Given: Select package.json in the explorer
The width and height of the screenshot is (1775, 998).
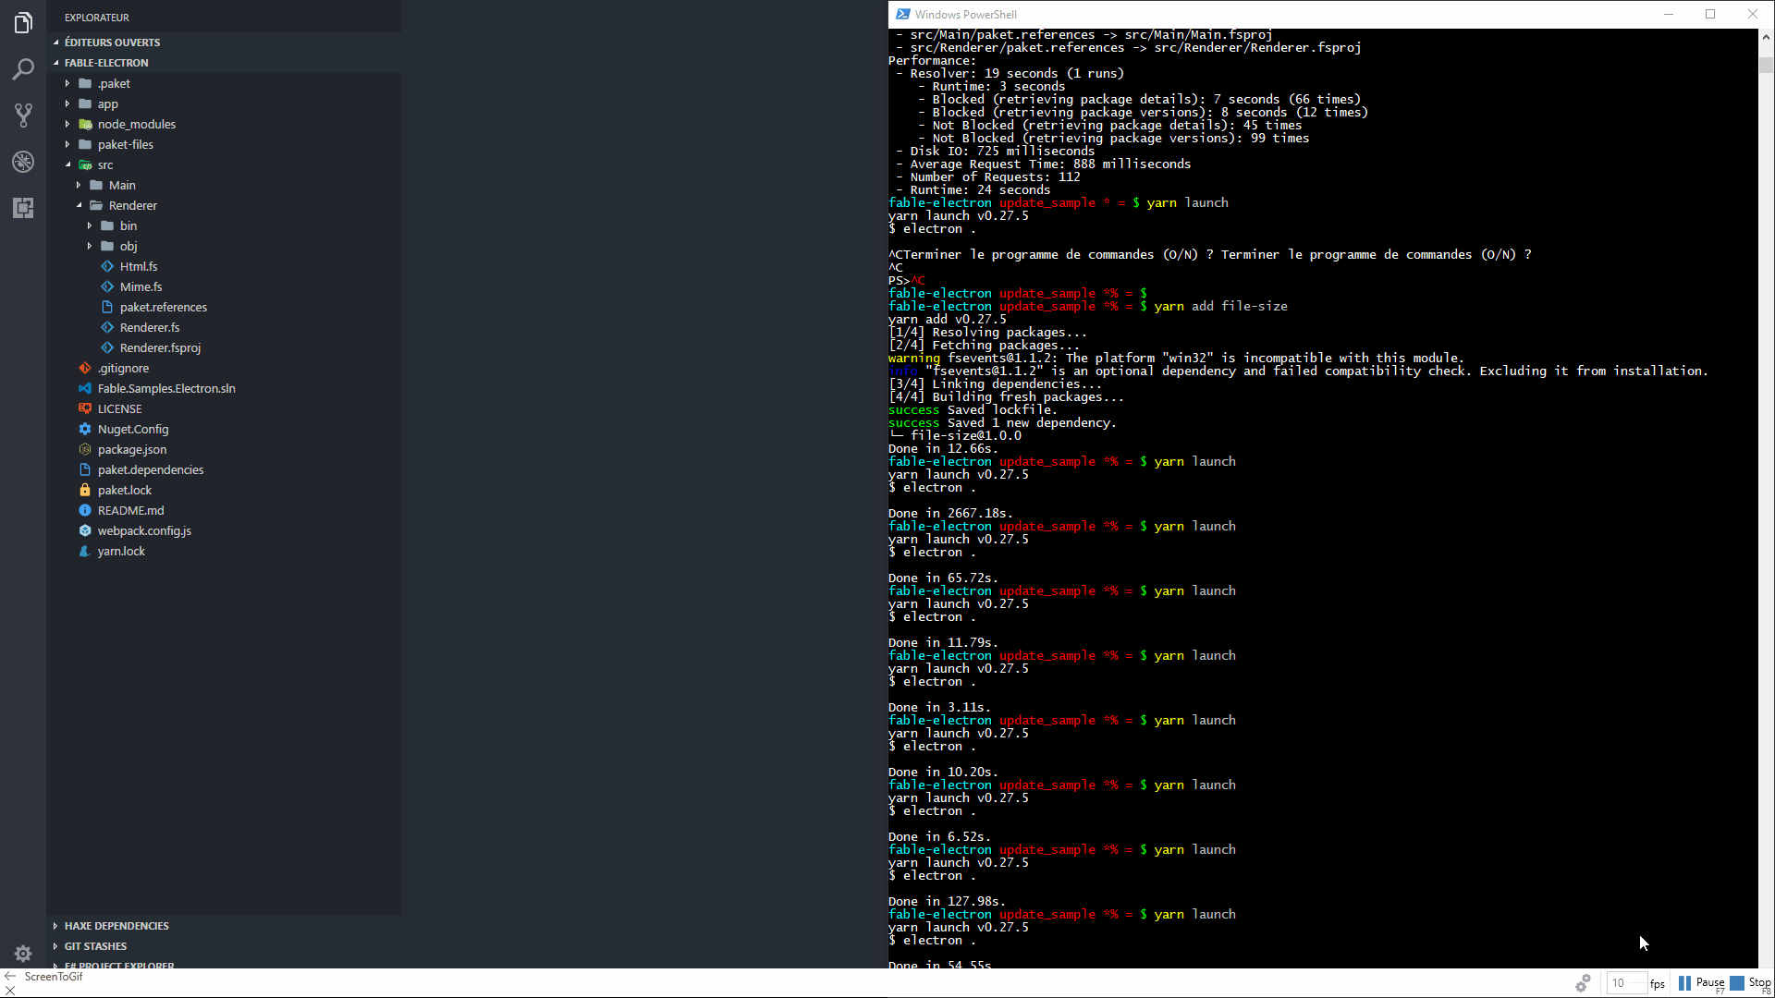Looking at the screenshot, I should 132,449.
